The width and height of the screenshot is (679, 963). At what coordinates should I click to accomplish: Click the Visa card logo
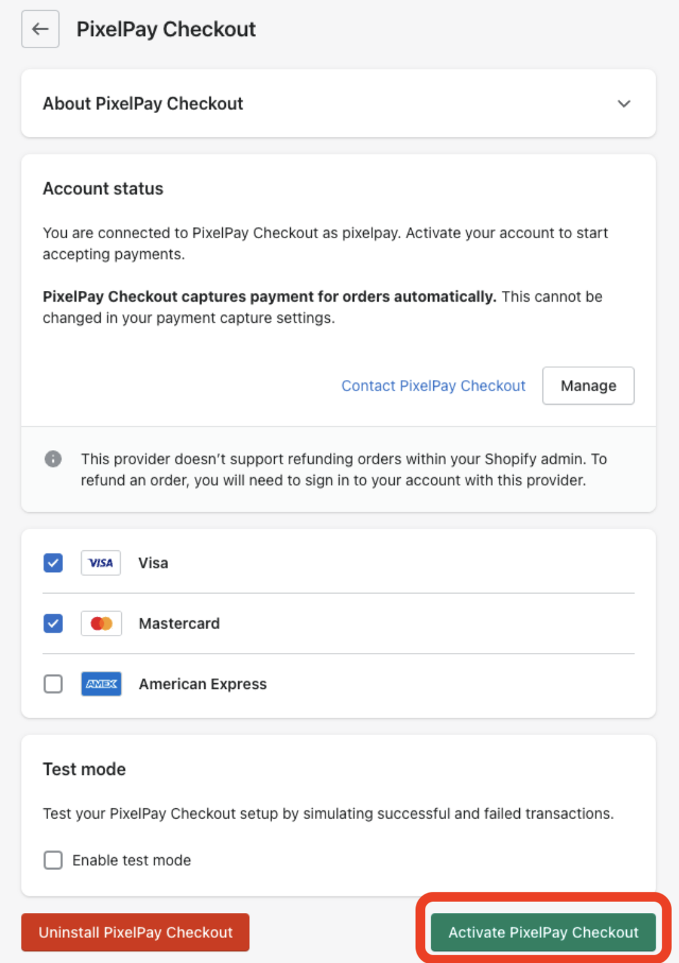pyautogui.click(x=101, y=563)
